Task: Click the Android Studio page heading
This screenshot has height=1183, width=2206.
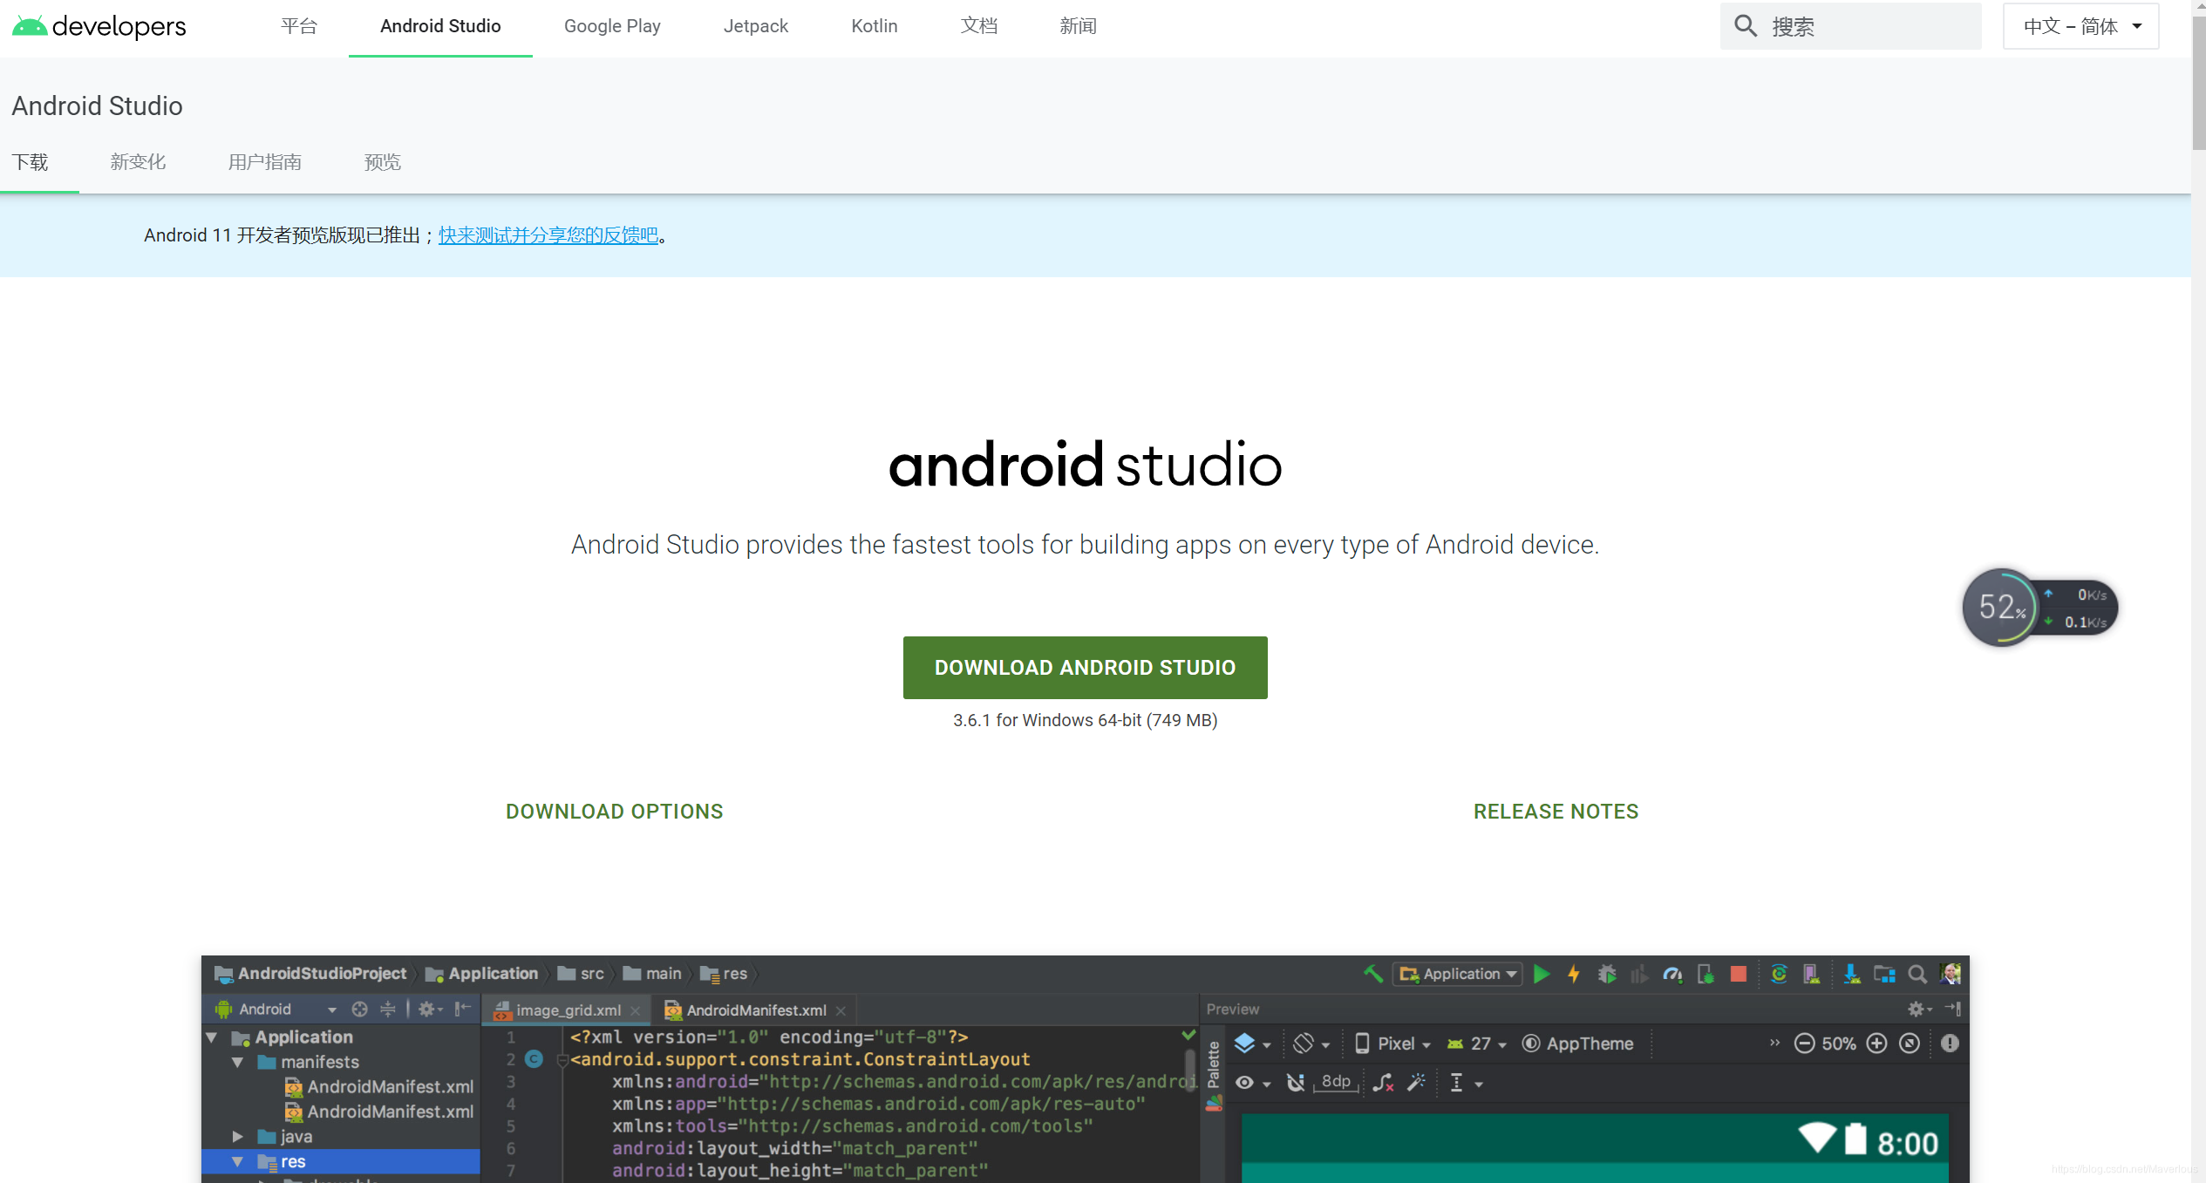Action: (x=97, y=106)
